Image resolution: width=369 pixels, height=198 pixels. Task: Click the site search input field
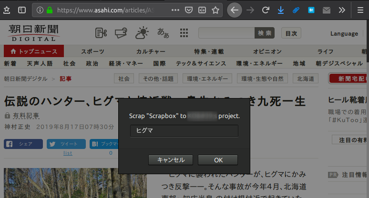coord(226,33)
